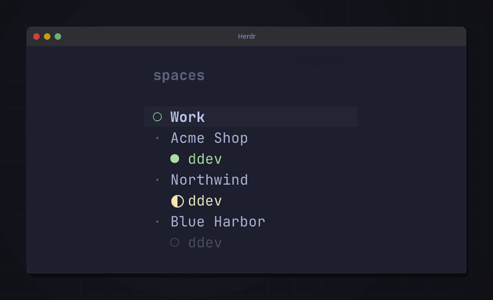Select the yellow ddev entry under Northwind

pyautogui.click(x=205, y=201)
